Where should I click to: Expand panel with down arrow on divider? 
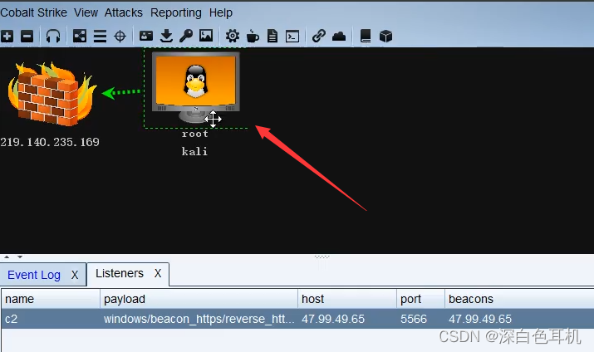coord(20,257)
